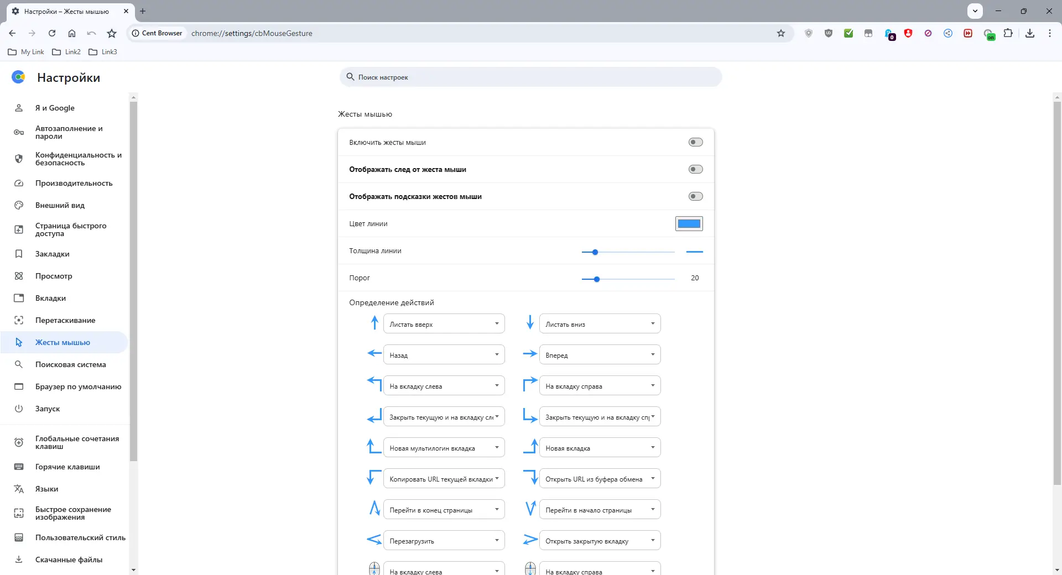Open the Link2 bookmarks folder
Viewport: 1062px width, 575px height.
coord(66,52)
